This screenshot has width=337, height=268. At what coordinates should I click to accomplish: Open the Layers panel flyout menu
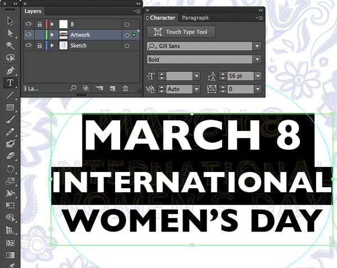click(137, 11)
